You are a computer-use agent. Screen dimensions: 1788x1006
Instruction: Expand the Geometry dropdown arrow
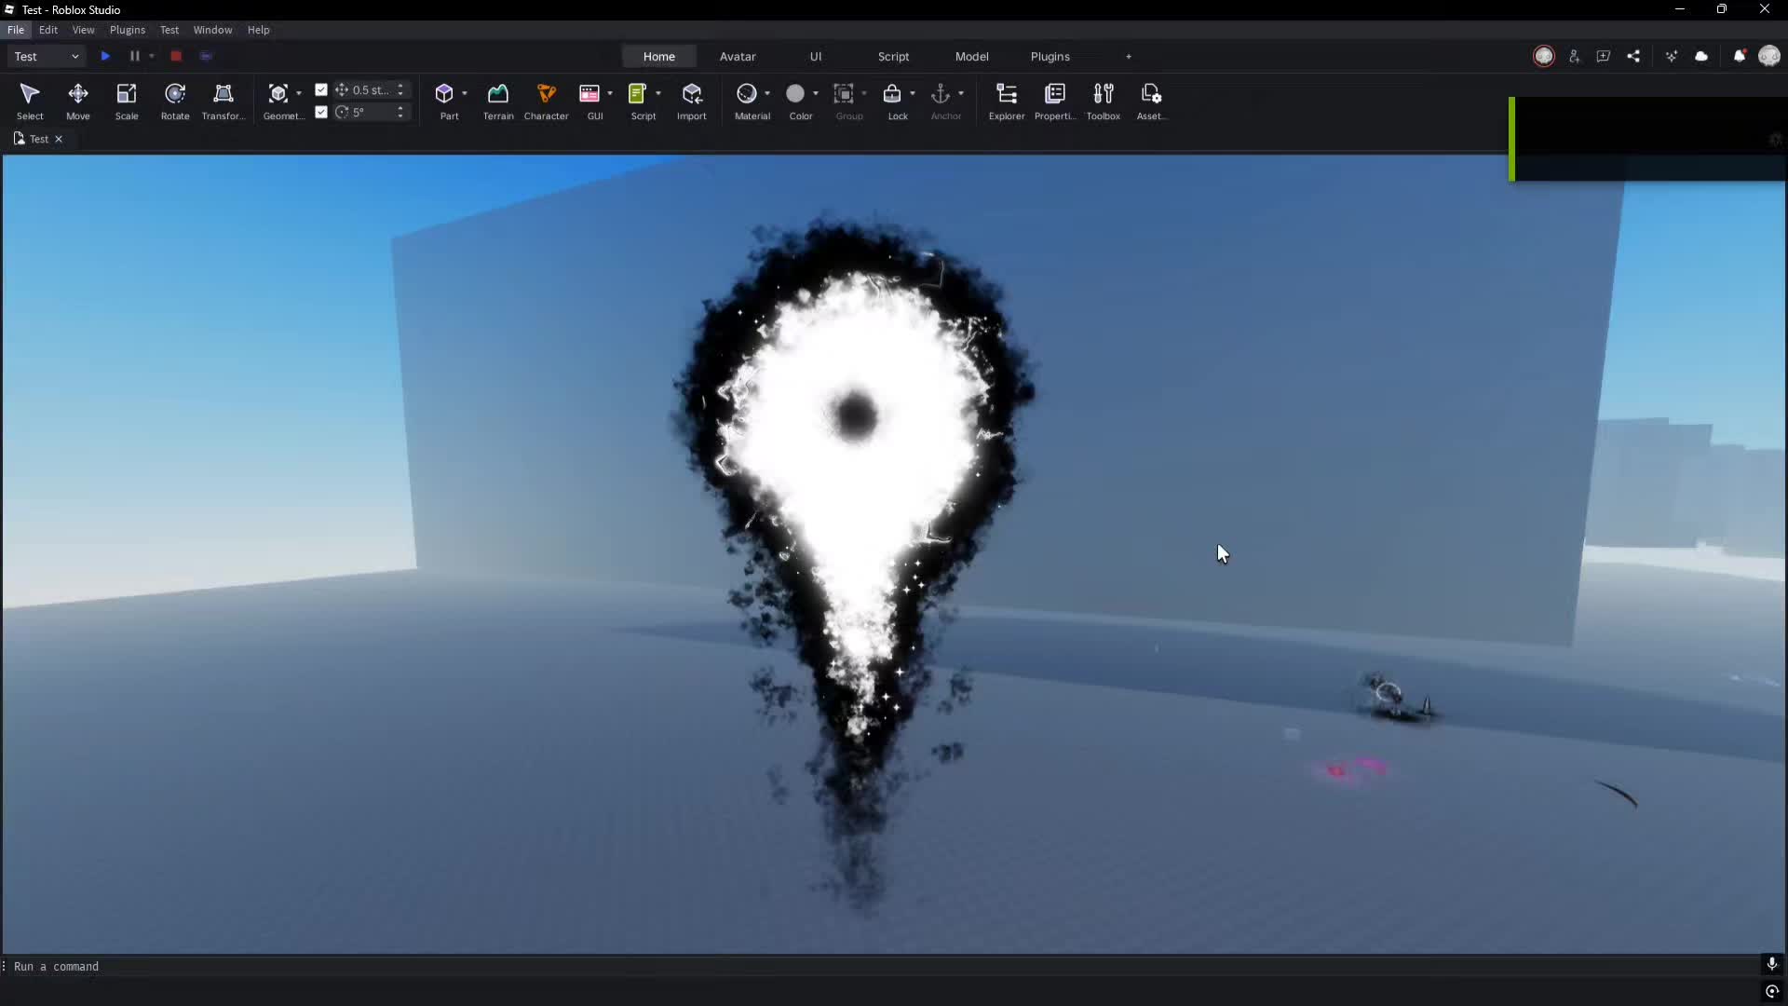pyautogui.click(x=299, y=94)
